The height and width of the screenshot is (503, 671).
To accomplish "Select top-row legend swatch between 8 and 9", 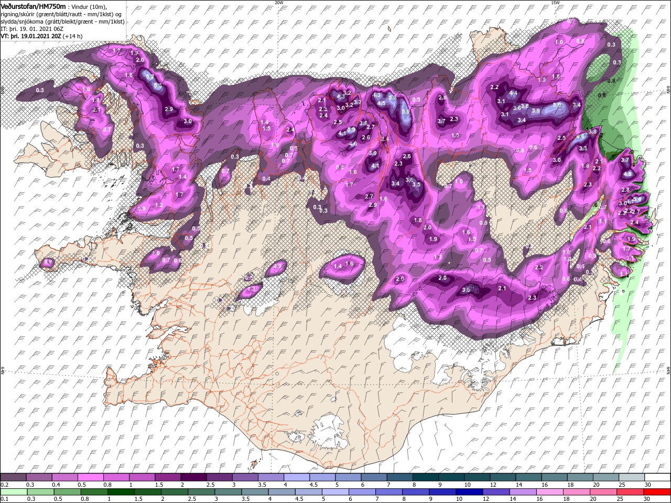I will coord(426,477).
